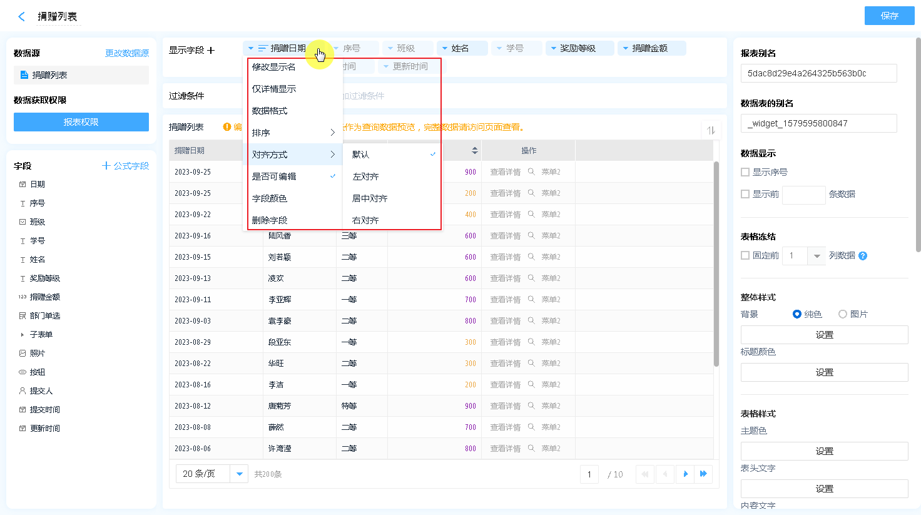Viewport: 921px width, 515px height.
Task: Enable the 显示序号 checkbox
Action: (745, 172)
